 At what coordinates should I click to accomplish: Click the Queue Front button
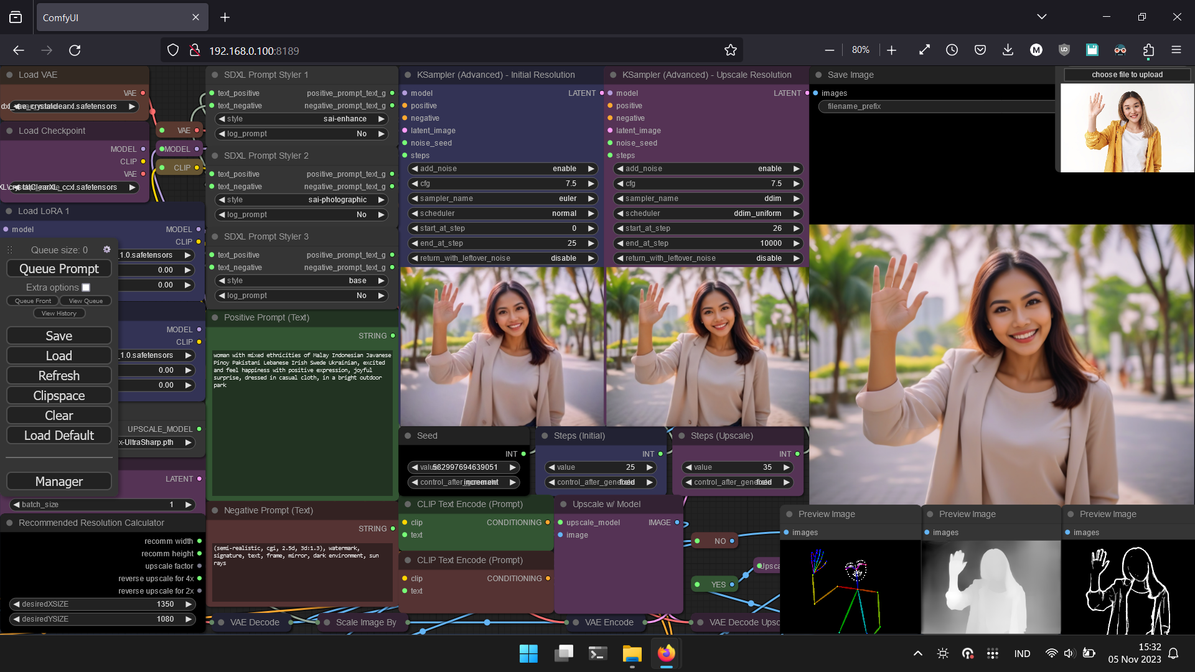(x=33, y=301)
